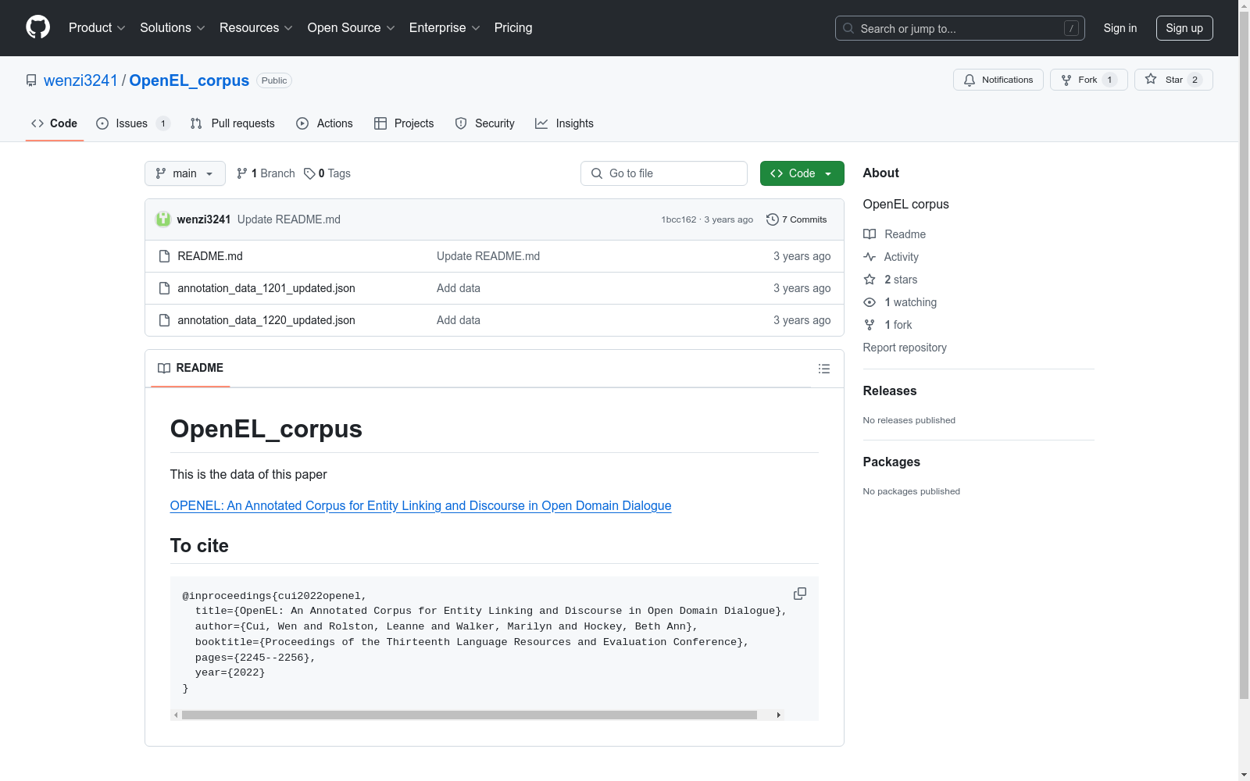
Task: Open annotation_data_1220_updated.json file
Action: 266,320
